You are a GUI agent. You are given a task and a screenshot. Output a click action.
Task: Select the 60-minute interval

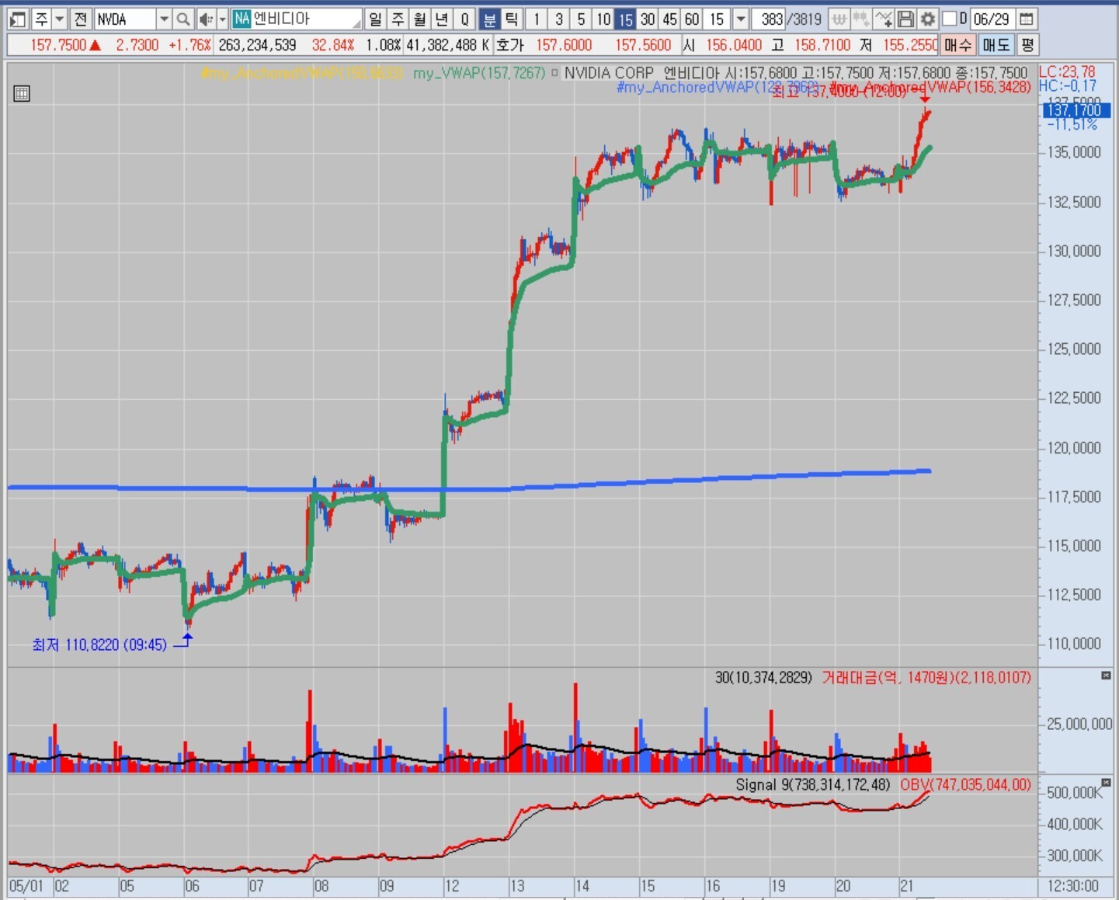(693, 19)
